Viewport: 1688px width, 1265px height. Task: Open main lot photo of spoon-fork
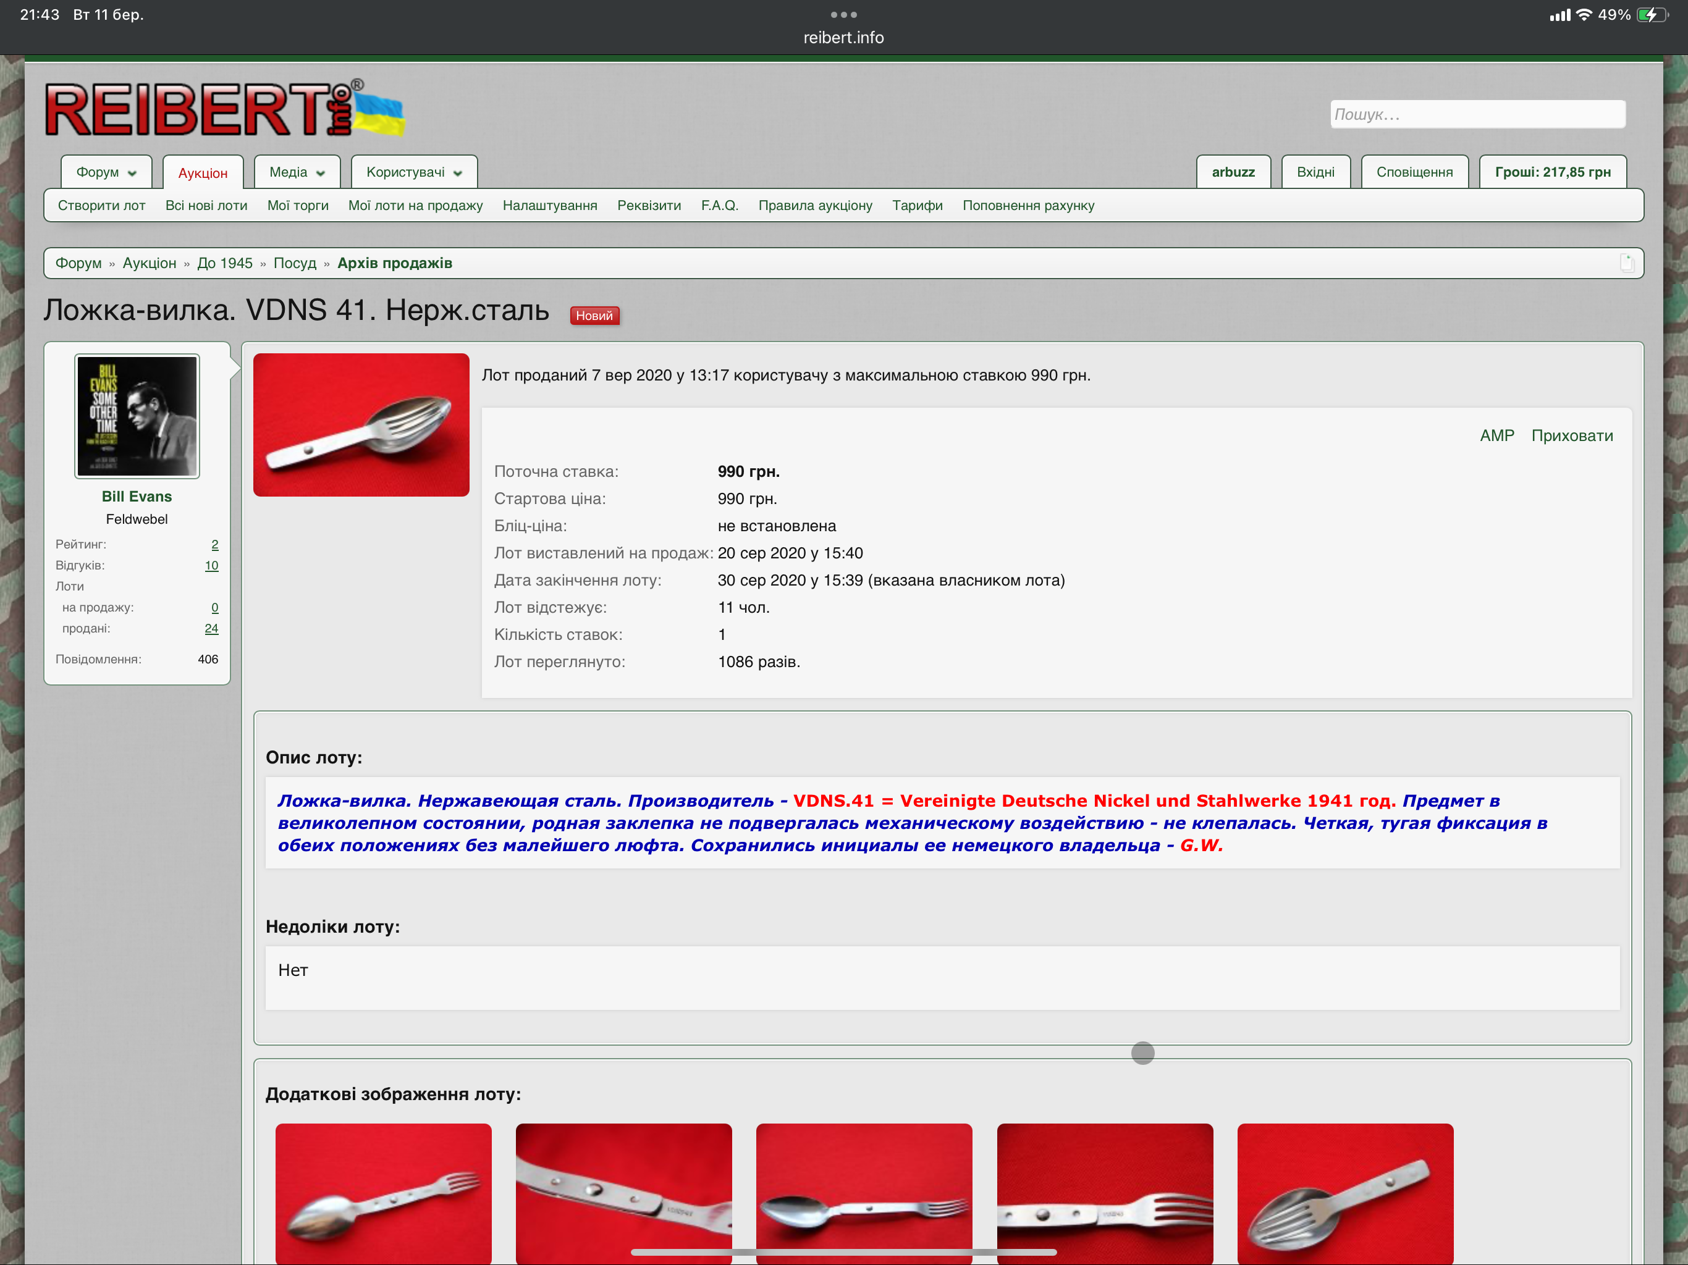(361, 425)
